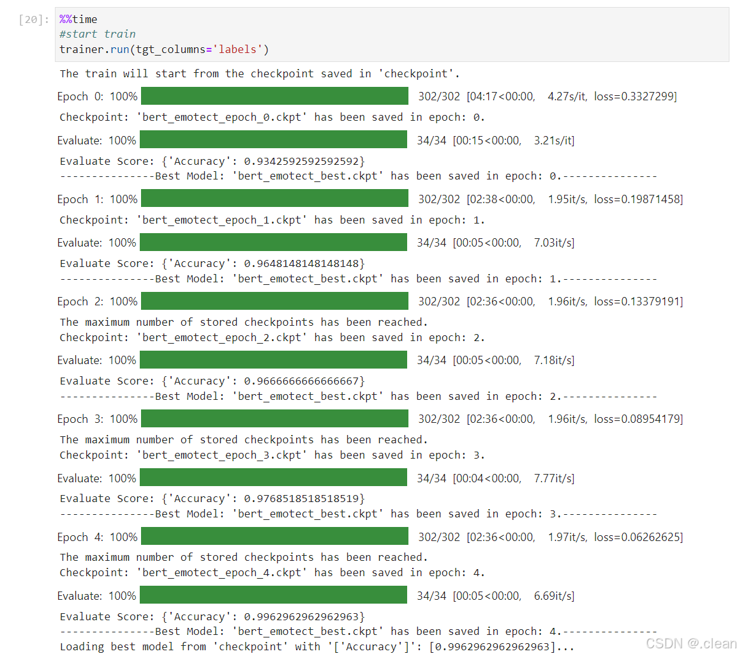Click the loss=0.08954179 progress stats
739x656 pixels.
(x=551, y=419)
